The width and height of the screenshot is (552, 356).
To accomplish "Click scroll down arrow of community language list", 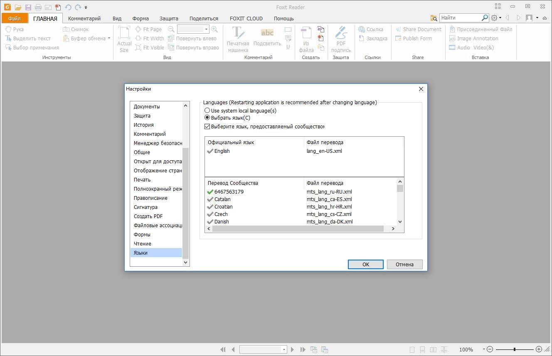I will click(400, 222).
